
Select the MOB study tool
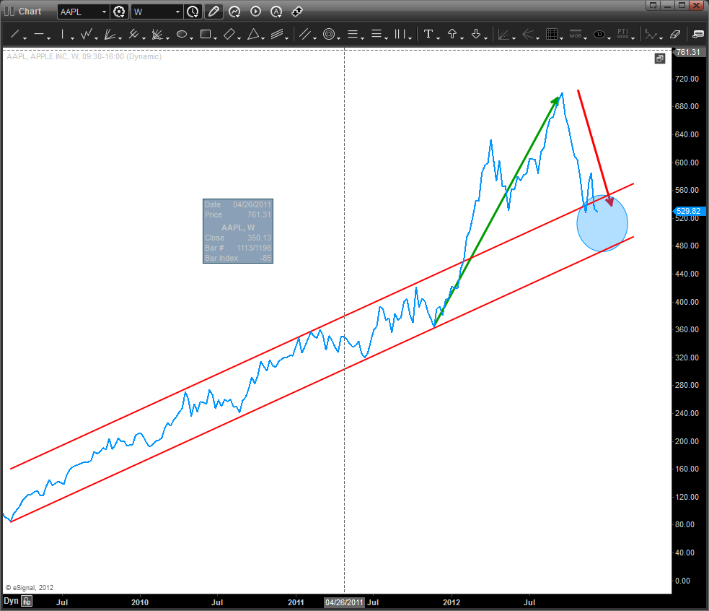575,34
